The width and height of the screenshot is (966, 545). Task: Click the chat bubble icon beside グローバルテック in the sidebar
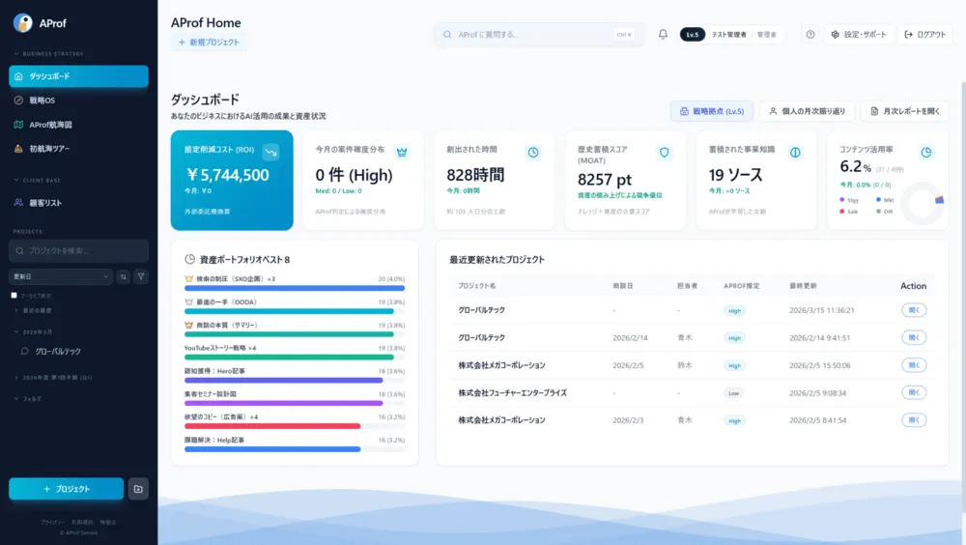(25, 352)
